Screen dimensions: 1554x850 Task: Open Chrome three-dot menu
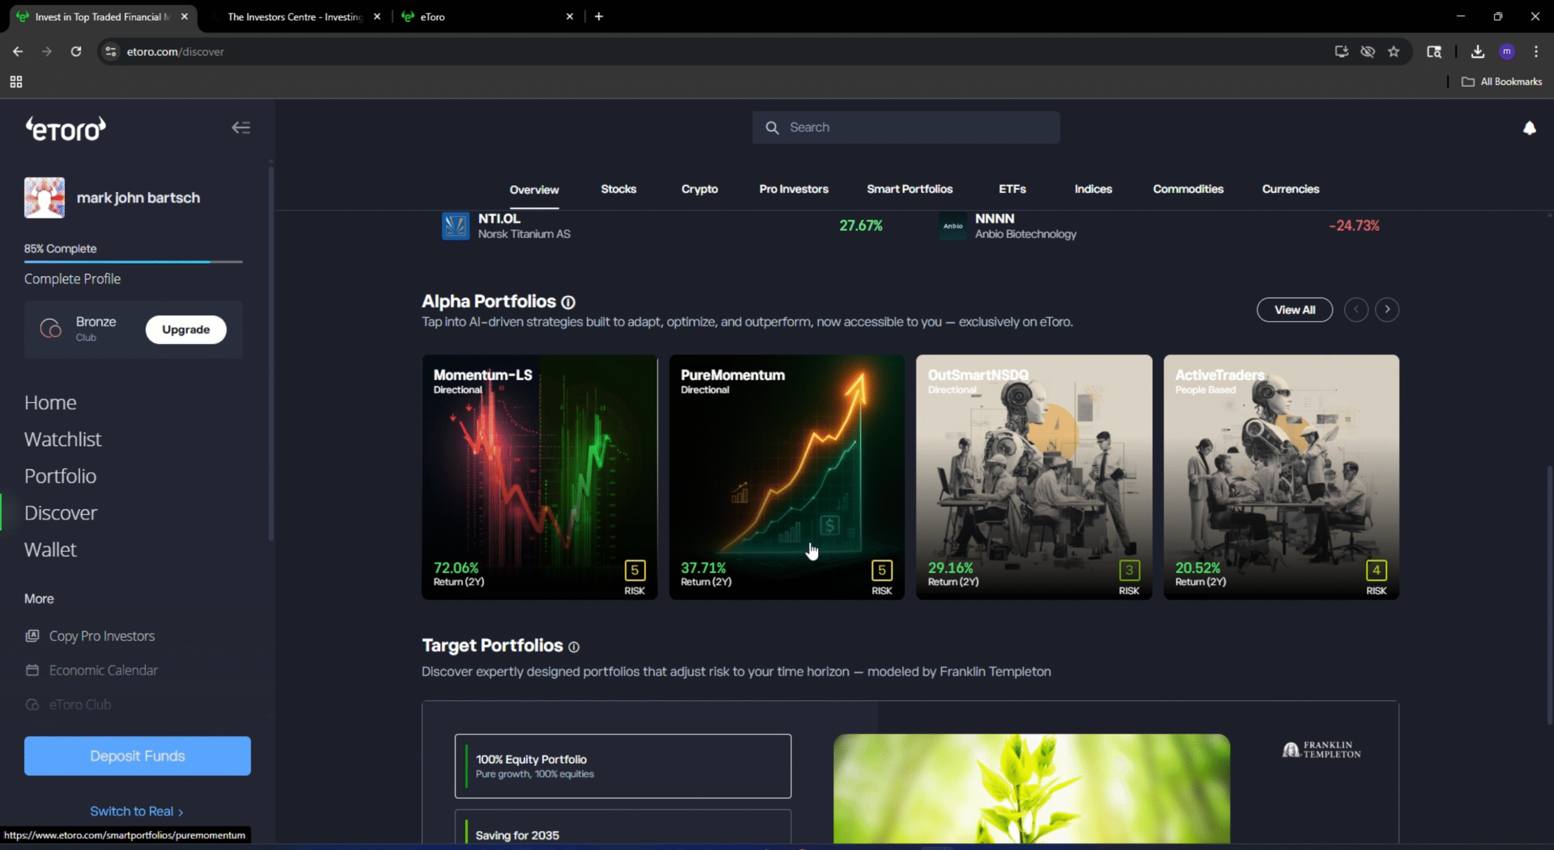(1536, 52)
